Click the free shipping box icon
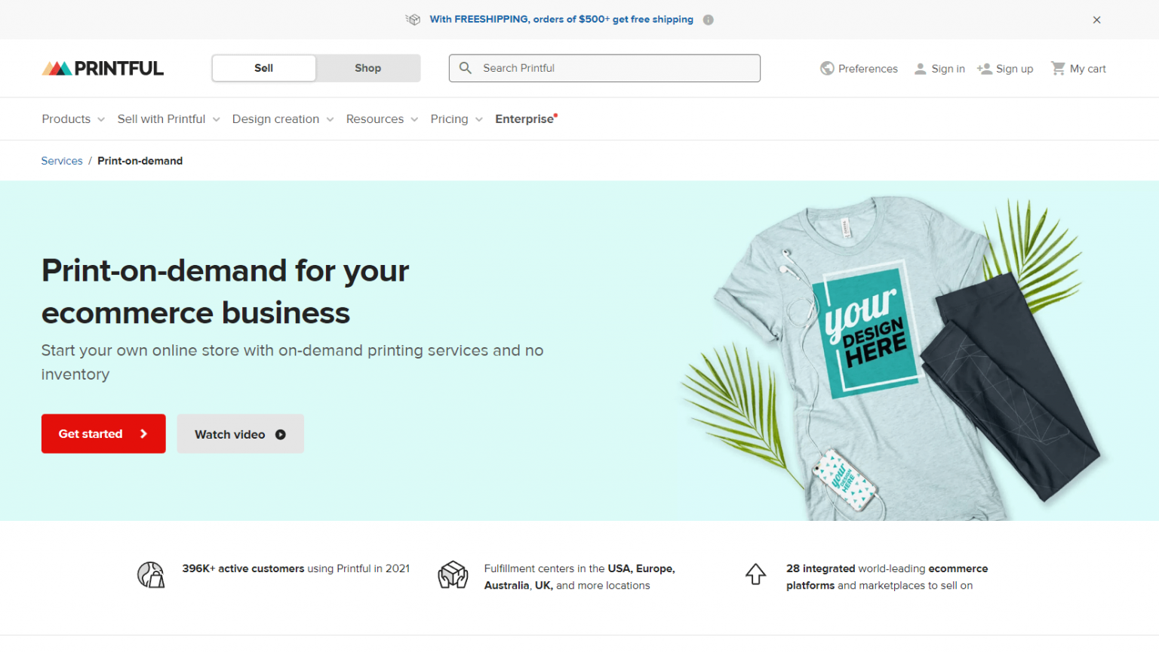The height and width of the screenshot is (653, 1159). pyautogui.click(x=413, y=19)
